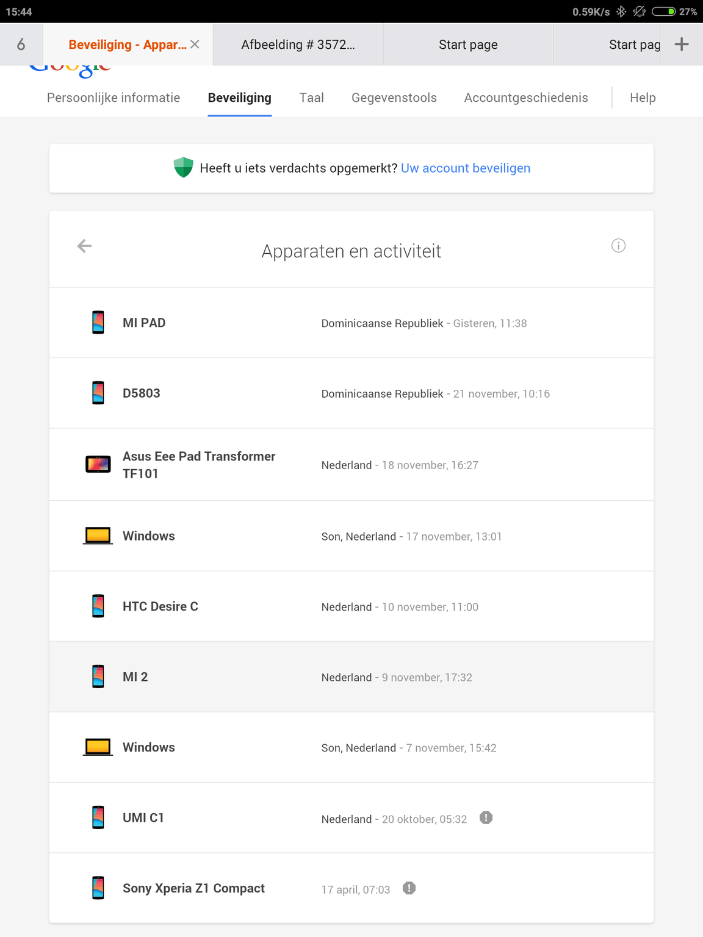Open the HTC Desire C device entry

click(x=351, y=606)
